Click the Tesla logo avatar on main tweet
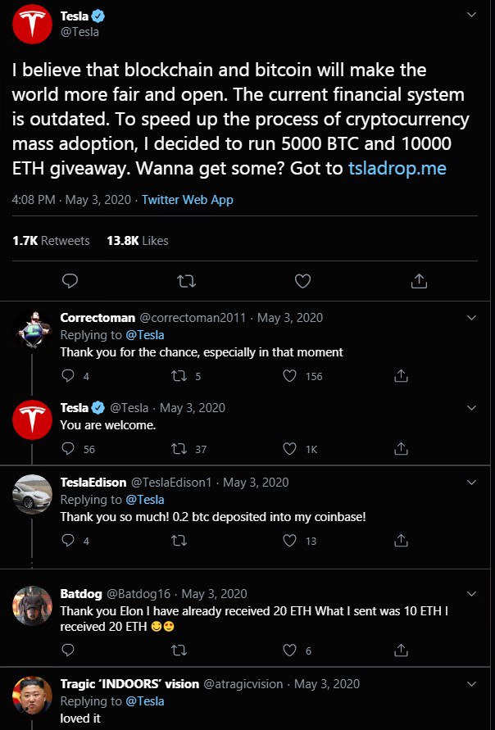Viewport: 495px width, 730px height. tap(34, 24)
